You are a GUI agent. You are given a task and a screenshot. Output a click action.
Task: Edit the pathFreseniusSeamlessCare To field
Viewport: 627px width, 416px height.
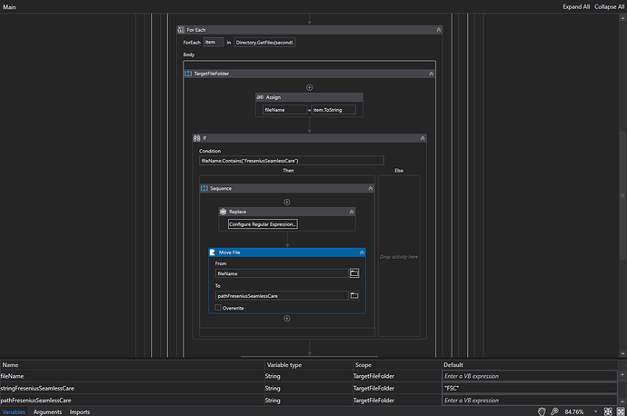[x=282, y=296]
